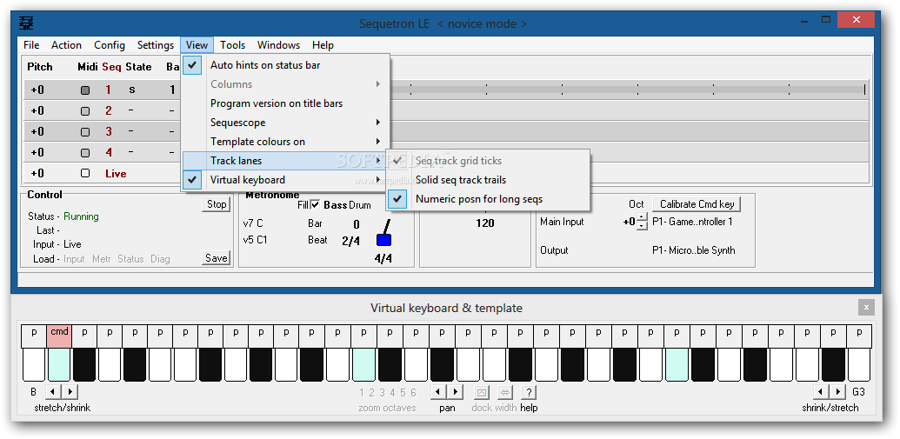900x439 pixels.
Task: Increase Main Input octave value
Action: point(643,217)
